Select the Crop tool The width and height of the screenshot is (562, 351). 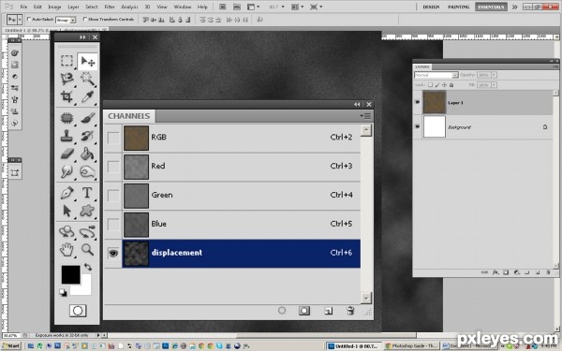(x=67, y=96)
